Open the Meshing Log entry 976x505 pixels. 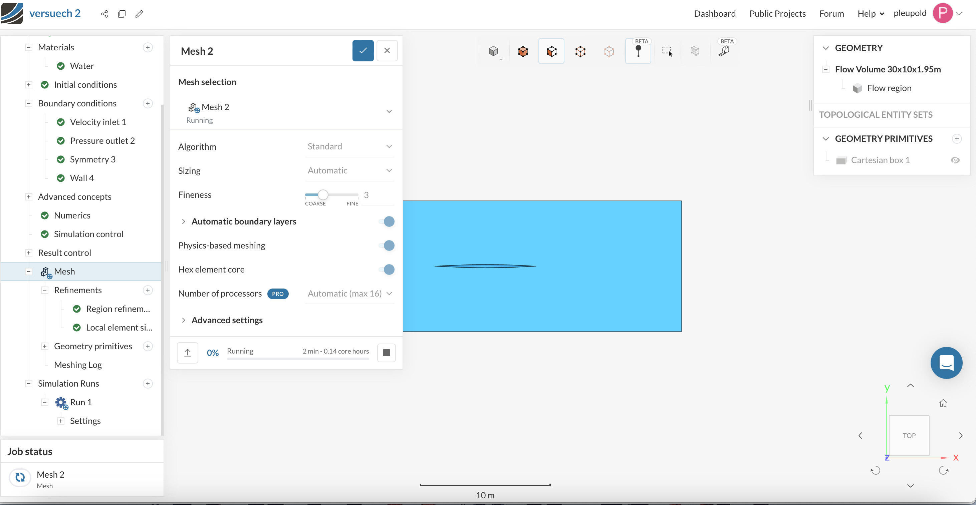point(78,365)
